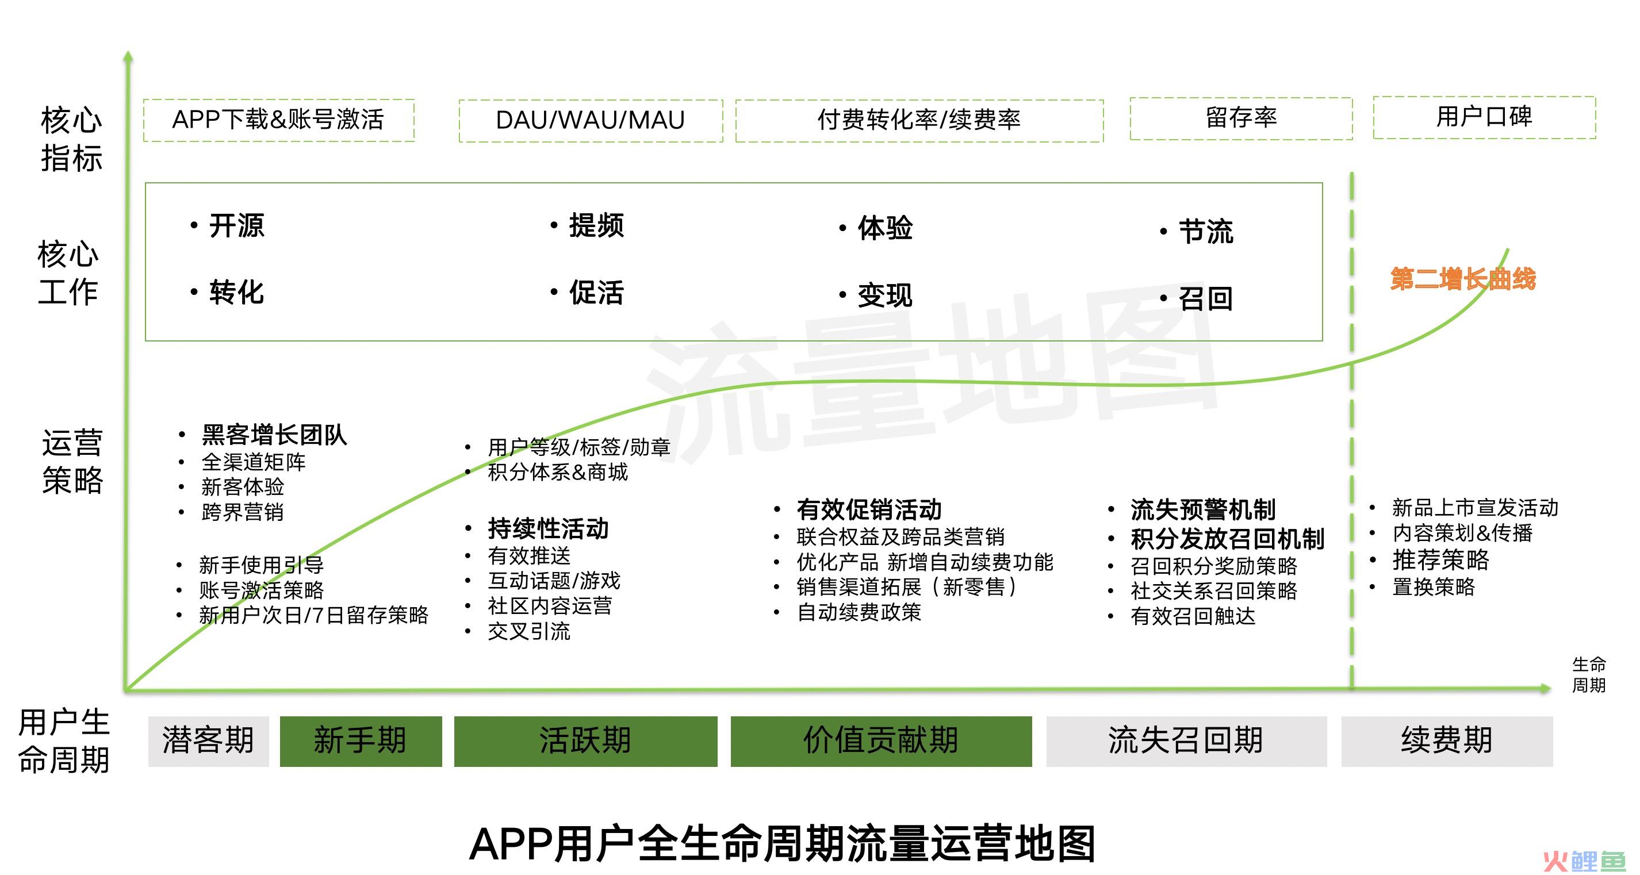Click the 用户生命周期 row label
Viewport: 1640px width, 875px height.
click(64, 740)
